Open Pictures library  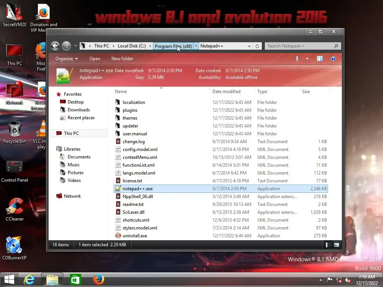76,173
